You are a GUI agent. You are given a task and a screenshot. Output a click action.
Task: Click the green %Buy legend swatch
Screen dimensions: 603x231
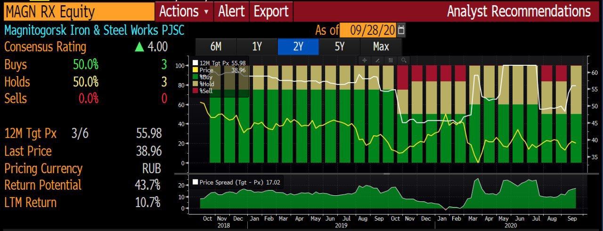tap(196, 77)
